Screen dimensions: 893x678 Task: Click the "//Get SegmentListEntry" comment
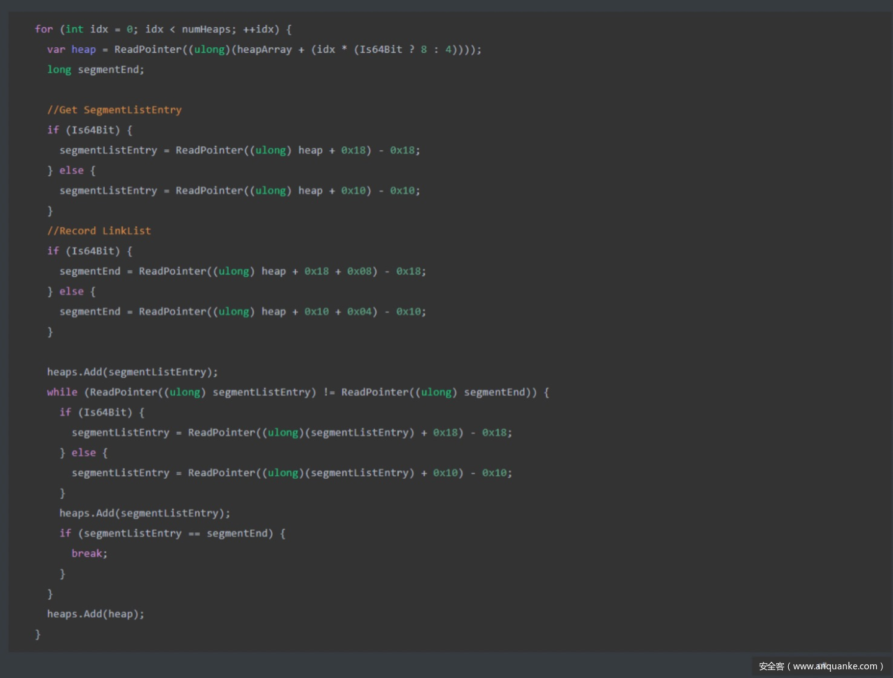click(114, 110)
